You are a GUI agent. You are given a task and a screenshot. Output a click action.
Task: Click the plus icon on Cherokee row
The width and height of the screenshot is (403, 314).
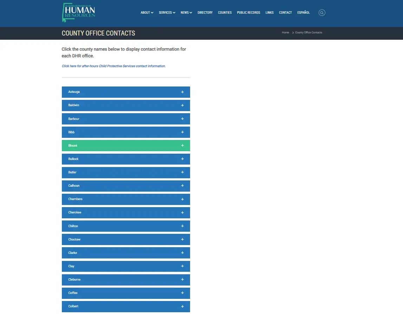click(182, 213)
